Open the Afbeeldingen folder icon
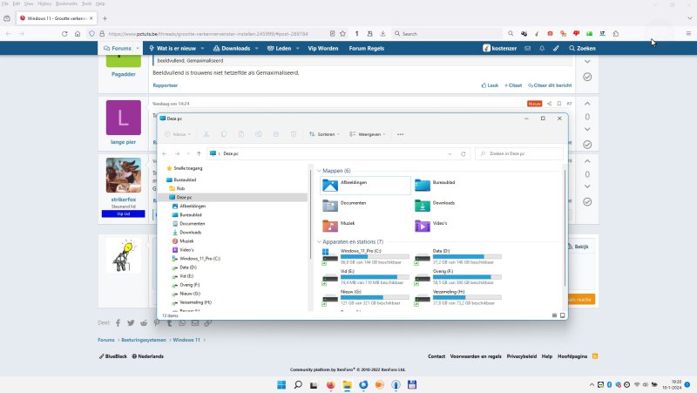Screen dimensions: 697x393 pyautogui.click(x=331, y=185)
